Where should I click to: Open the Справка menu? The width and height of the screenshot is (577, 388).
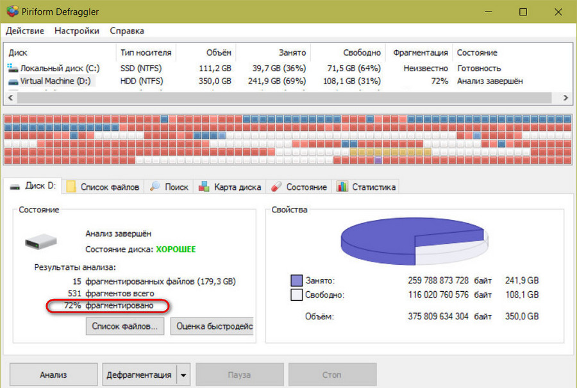click(x=127, y=31)
